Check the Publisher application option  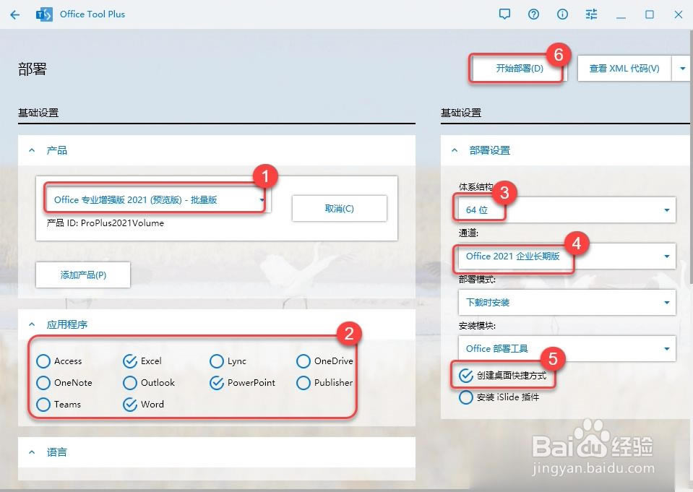[x=325, y=383]
